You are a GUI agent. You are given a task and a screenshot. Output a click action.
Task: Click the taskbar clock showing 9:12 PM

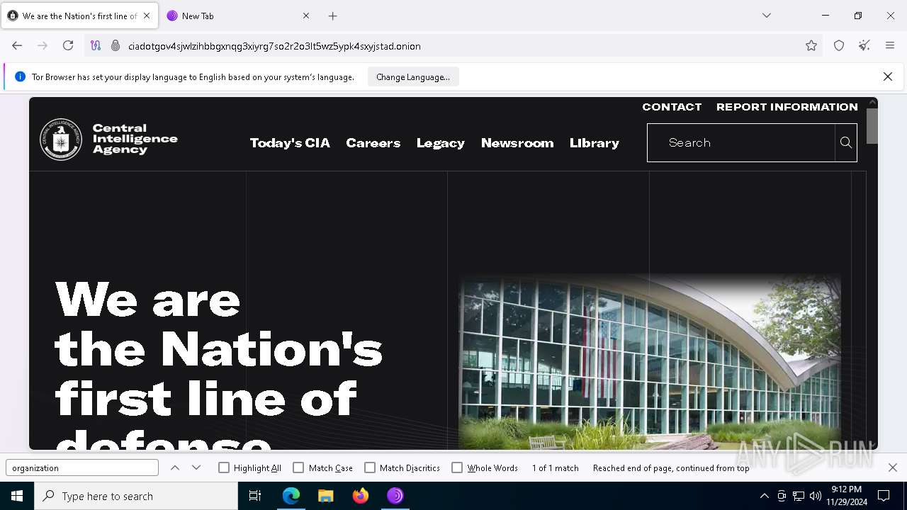point(847,496)
